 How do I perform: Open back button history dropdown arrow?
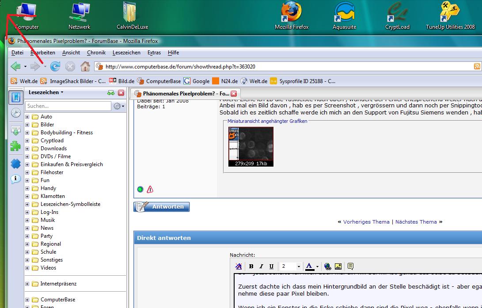tap(25, 66)
